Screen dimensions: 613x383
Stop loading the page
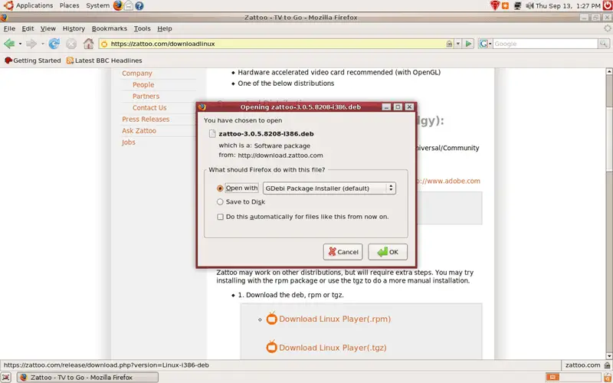coord(71,44)
